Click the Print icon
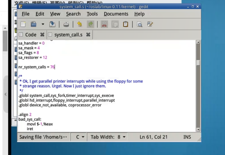 pos(66,24)
